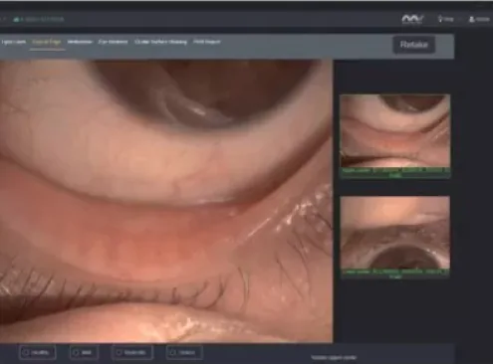Select the highlighted underlined second tab

pos(47,42)
